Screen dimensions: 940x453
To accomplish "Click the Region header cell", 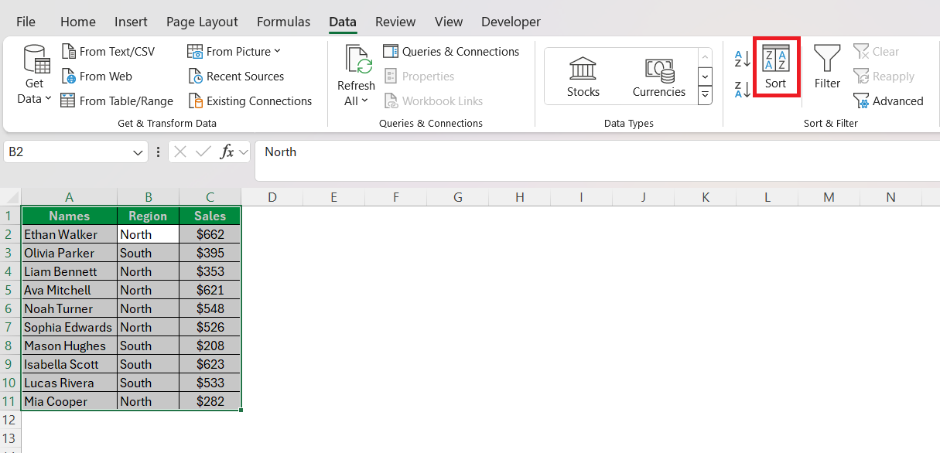I will click(x=148, y=216).
